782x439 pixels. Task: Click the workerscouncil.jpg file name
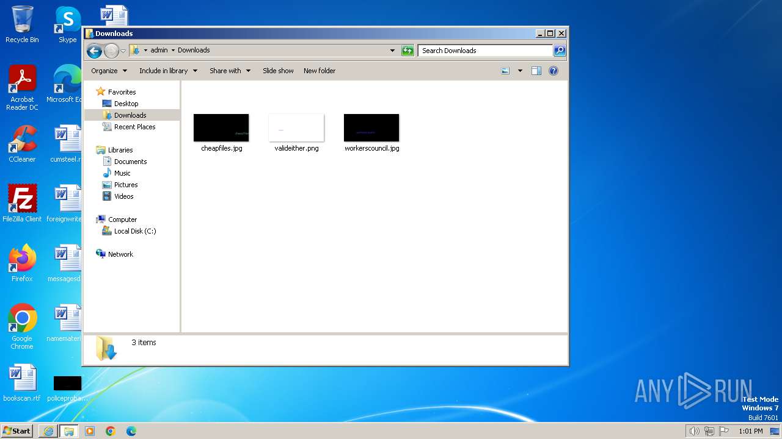(x=372, y=148)
